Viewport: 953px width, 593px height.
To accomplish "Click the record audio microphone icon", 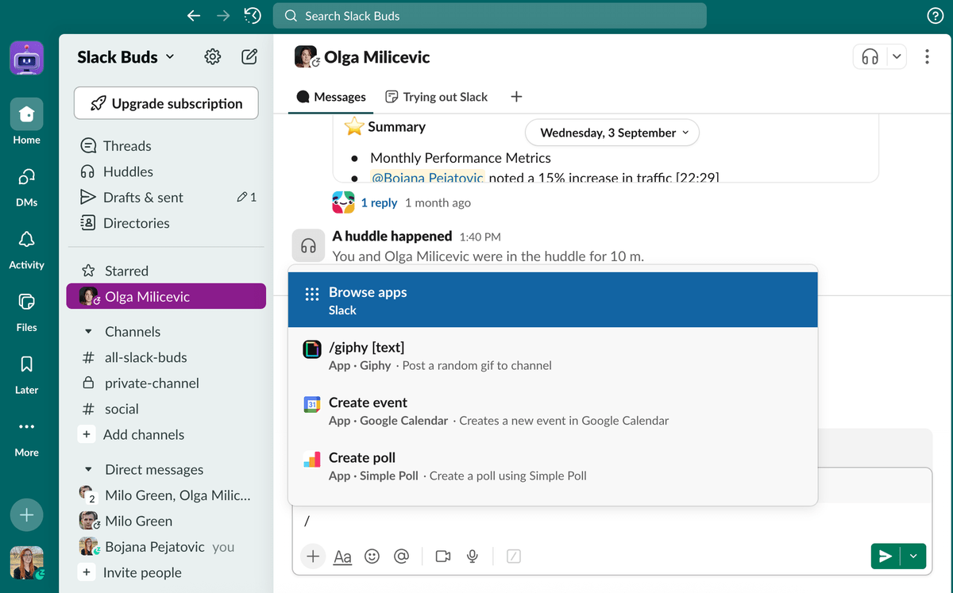I will point(473,556).
